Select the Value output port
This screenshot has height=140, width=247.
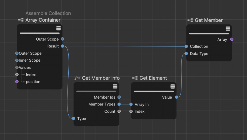click(x=177, y=97)
